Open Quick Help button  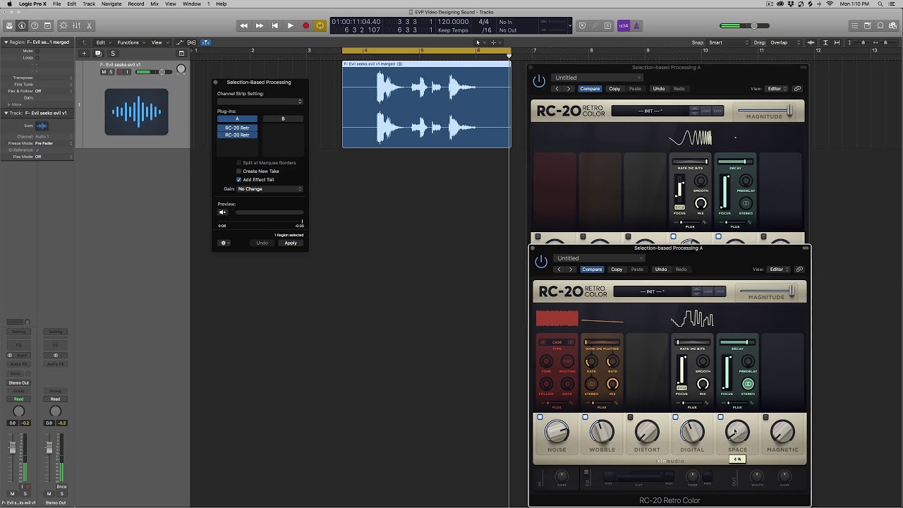(35, 26)
